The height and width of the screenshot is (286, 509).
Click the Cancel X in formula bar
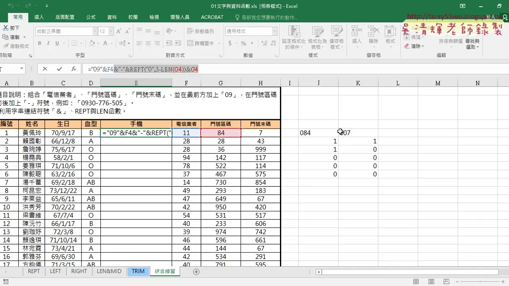pos(45,69)
